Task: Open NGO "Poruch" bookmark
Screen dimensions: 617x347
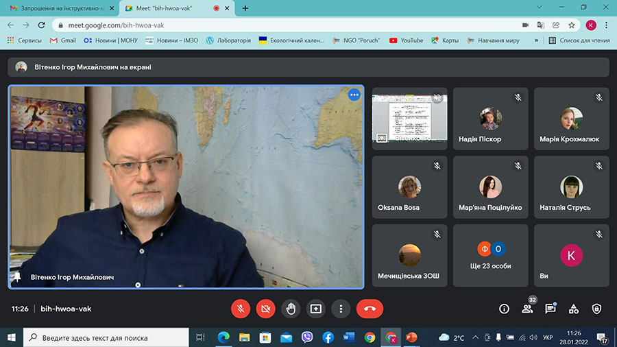Action: [356, 40]
